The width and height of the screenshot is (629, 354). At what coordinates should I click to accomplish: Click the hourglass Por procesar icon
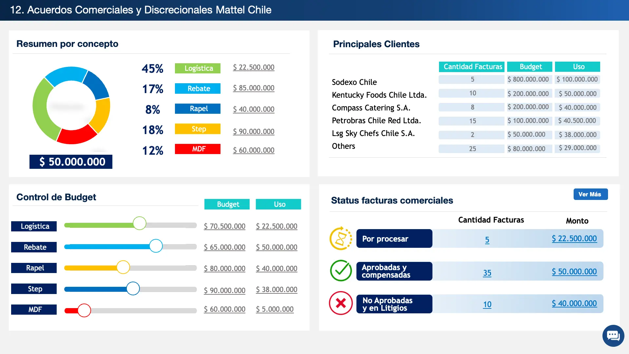(x=341, y=238)
